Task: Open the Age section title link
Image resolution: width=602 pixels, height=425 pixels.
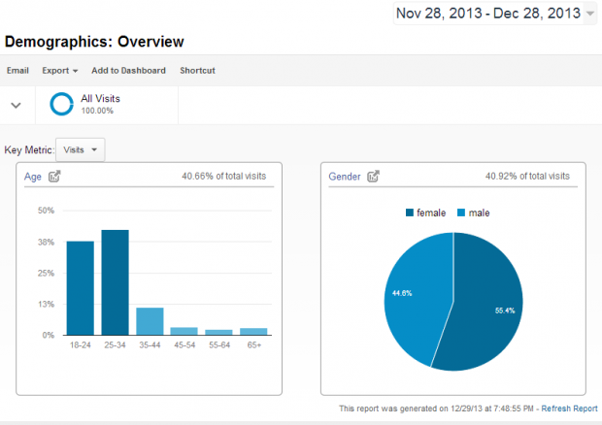Action: click(x=33, y=177)
